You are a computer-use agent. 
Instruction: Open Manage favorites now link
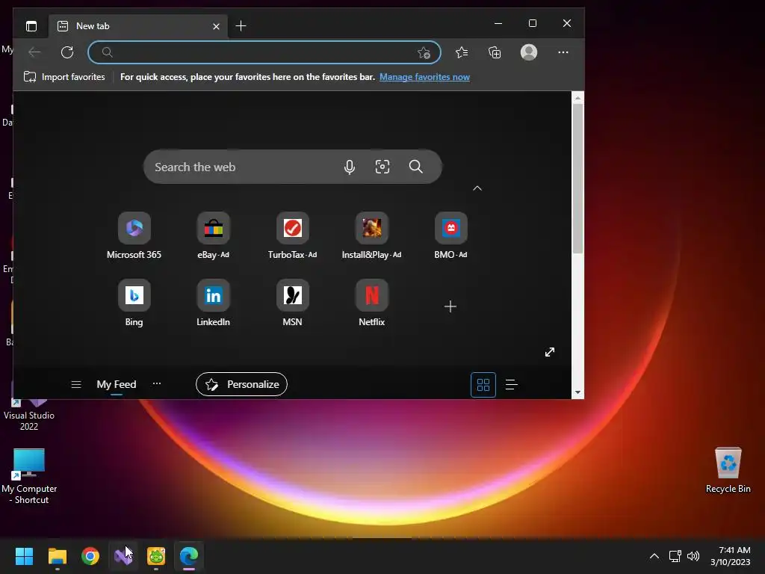pos(424,77)
